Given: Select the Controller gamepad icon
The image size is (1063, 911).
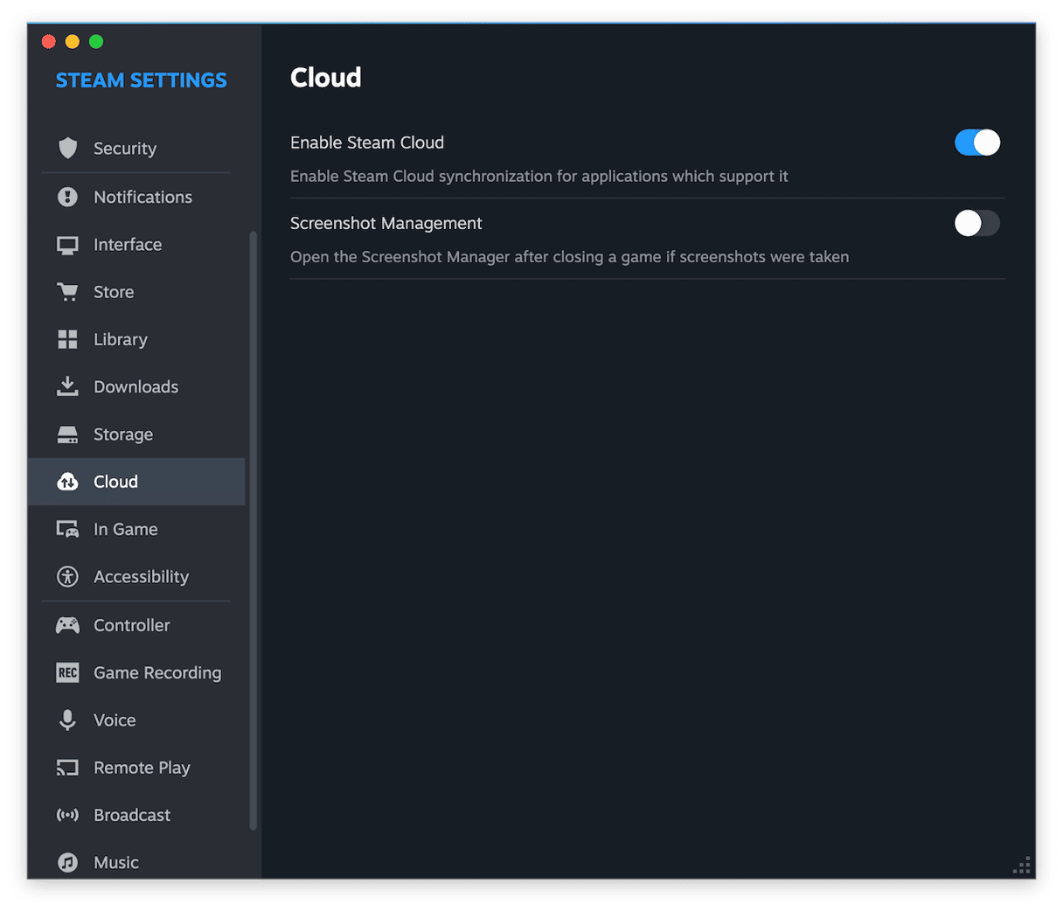Looking at the screenshot, I should (67, 625).
